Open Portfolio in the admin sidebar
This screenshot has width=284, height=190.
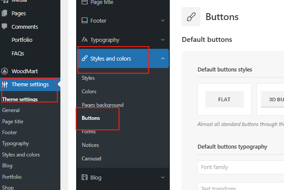click(x=22, y=40)
